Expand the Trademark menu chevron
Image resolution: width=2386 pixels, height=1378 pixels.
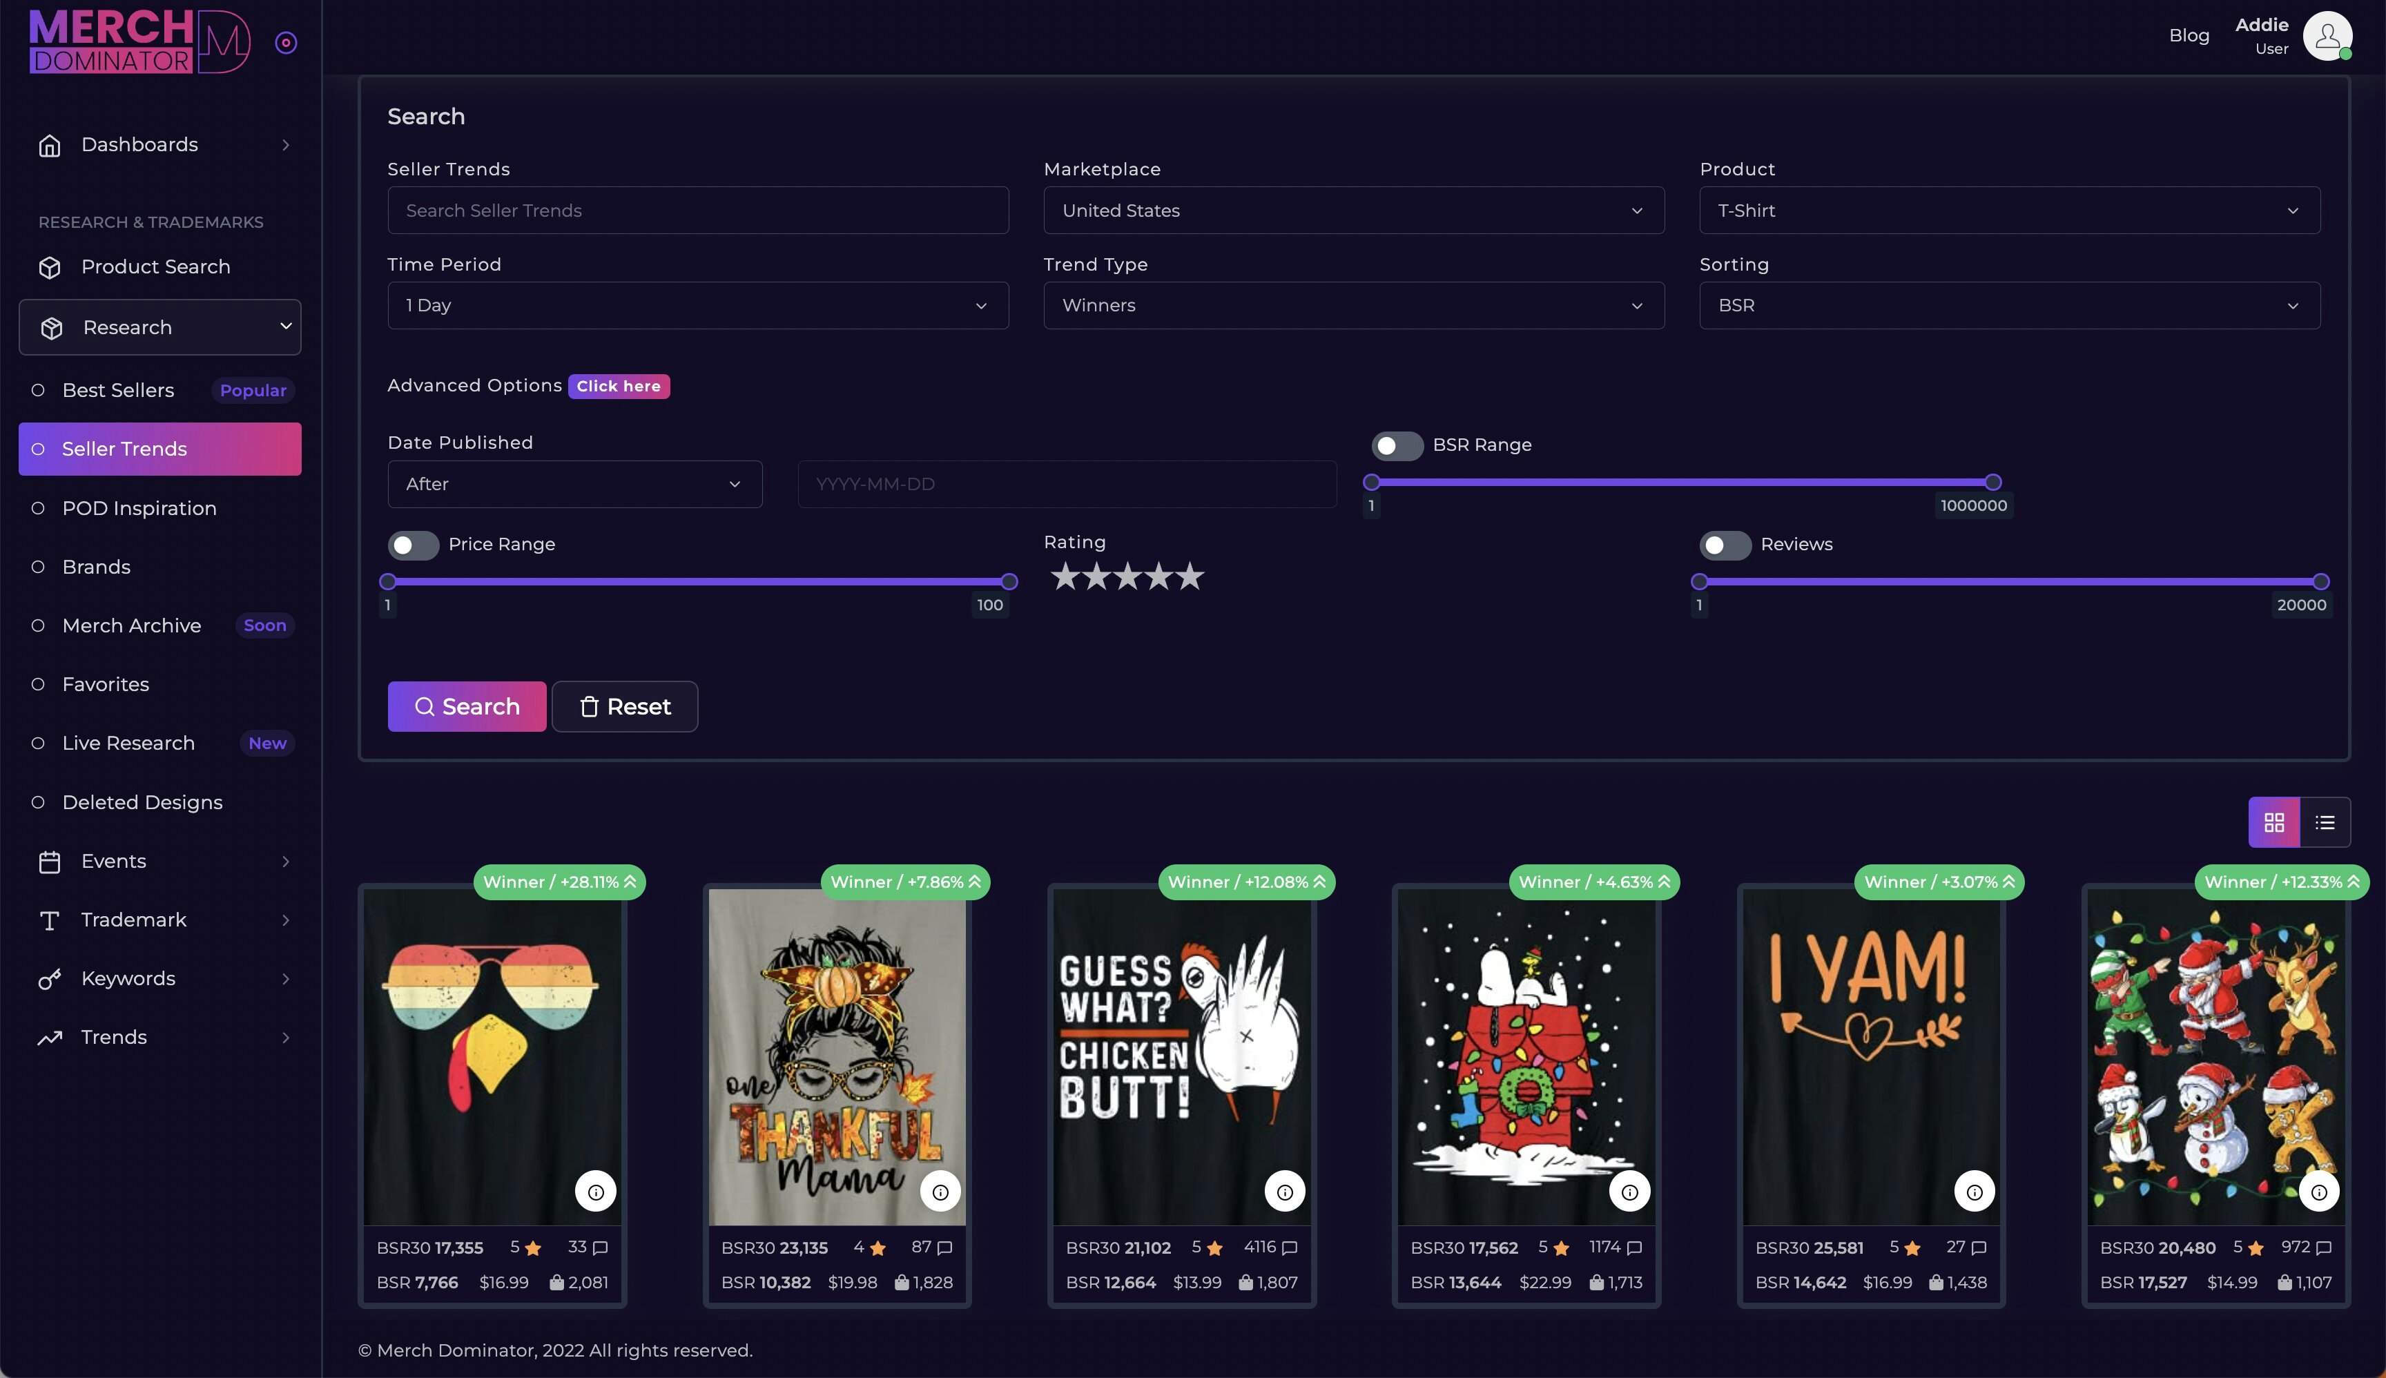click(x=286, y=920)
